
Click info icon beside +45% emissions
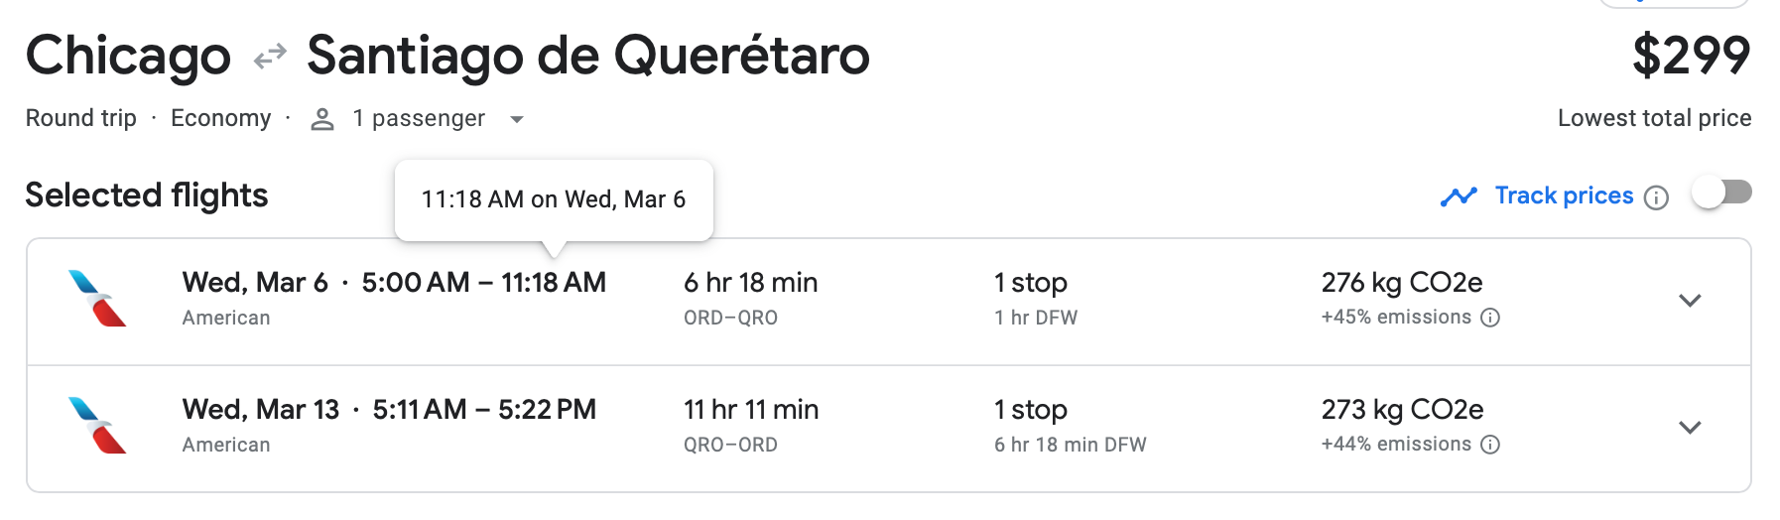[x=1490, y=318]
